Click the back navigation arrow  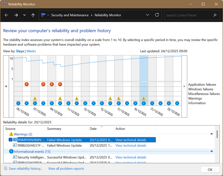[x=6, y=15]
